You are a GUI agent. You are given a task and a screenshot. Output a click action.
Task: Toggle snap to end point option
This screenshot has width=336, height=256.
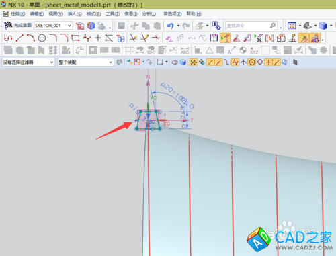coord(210,62)
